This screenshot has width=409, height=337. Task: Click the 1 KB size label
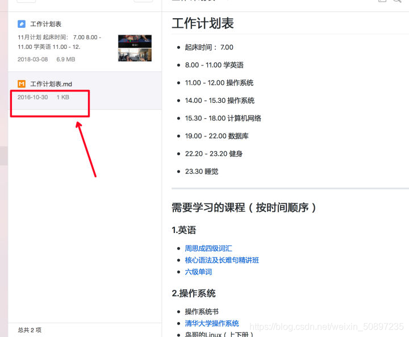point(63,97)
